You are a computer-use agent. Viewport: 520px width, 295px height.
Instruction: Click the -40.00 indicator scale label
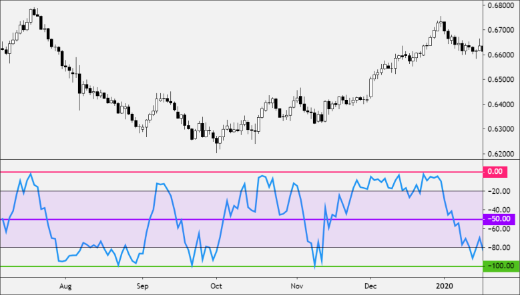click(x=500, y=210)
